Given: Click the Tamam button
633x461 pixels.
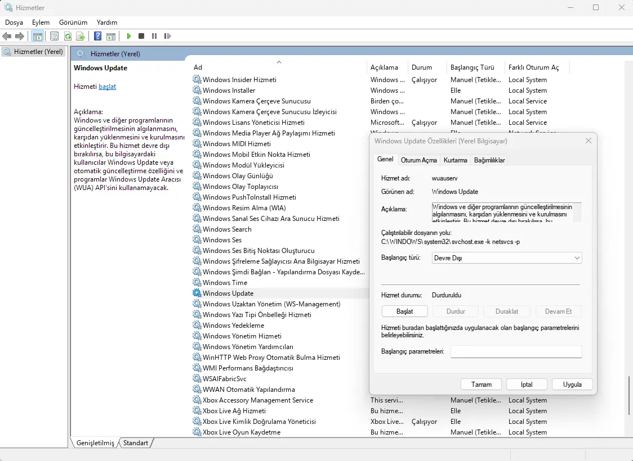Looking at the screenshot, I should [481, 385].
